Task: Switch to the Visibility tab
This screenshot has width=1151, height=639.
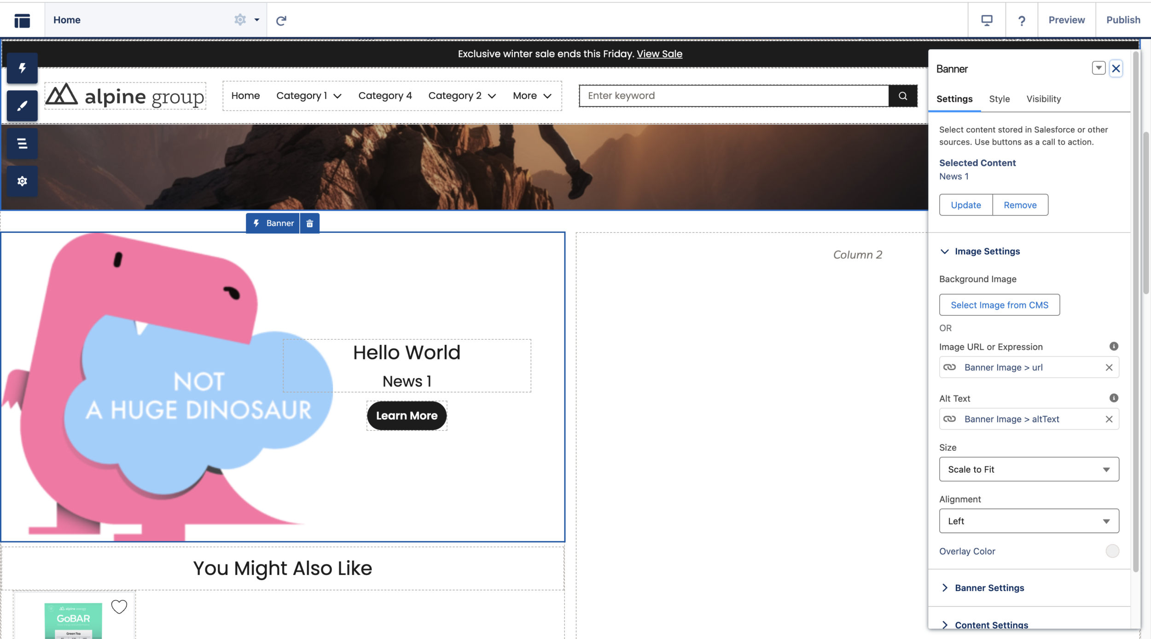Action: point(1043,99)
